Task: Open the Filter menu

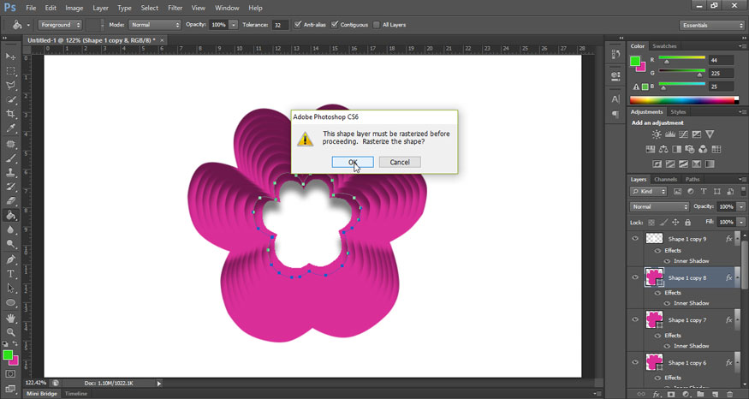Action: (x=175, y=8)
